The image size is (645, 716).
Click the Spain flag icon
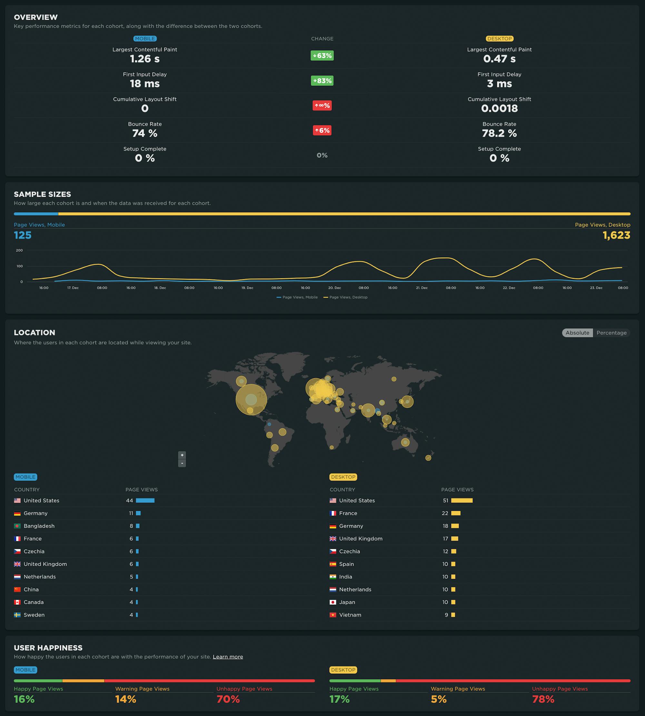point(333,564)
